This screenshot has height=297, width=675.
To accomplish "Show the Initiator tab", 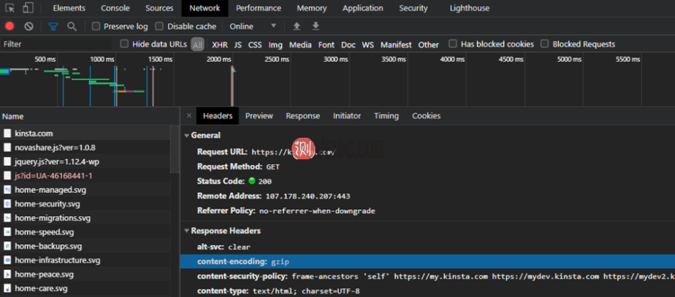I will pos(347,116).
